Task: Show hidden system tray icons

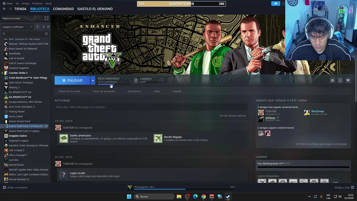Action: click(x=309, y=197)
